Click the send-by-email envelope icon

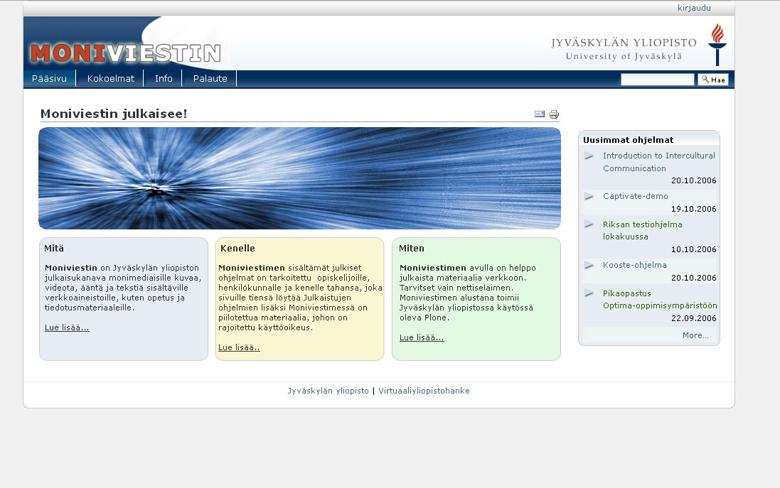(540, 114)
